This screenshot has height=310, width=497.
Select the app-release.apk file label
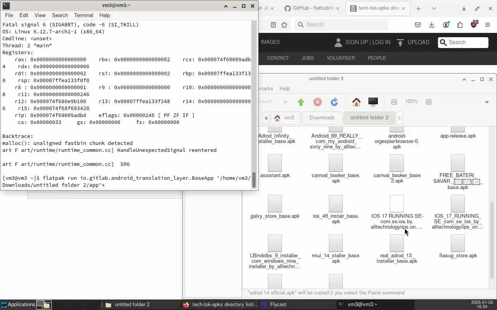click(458, 136)
